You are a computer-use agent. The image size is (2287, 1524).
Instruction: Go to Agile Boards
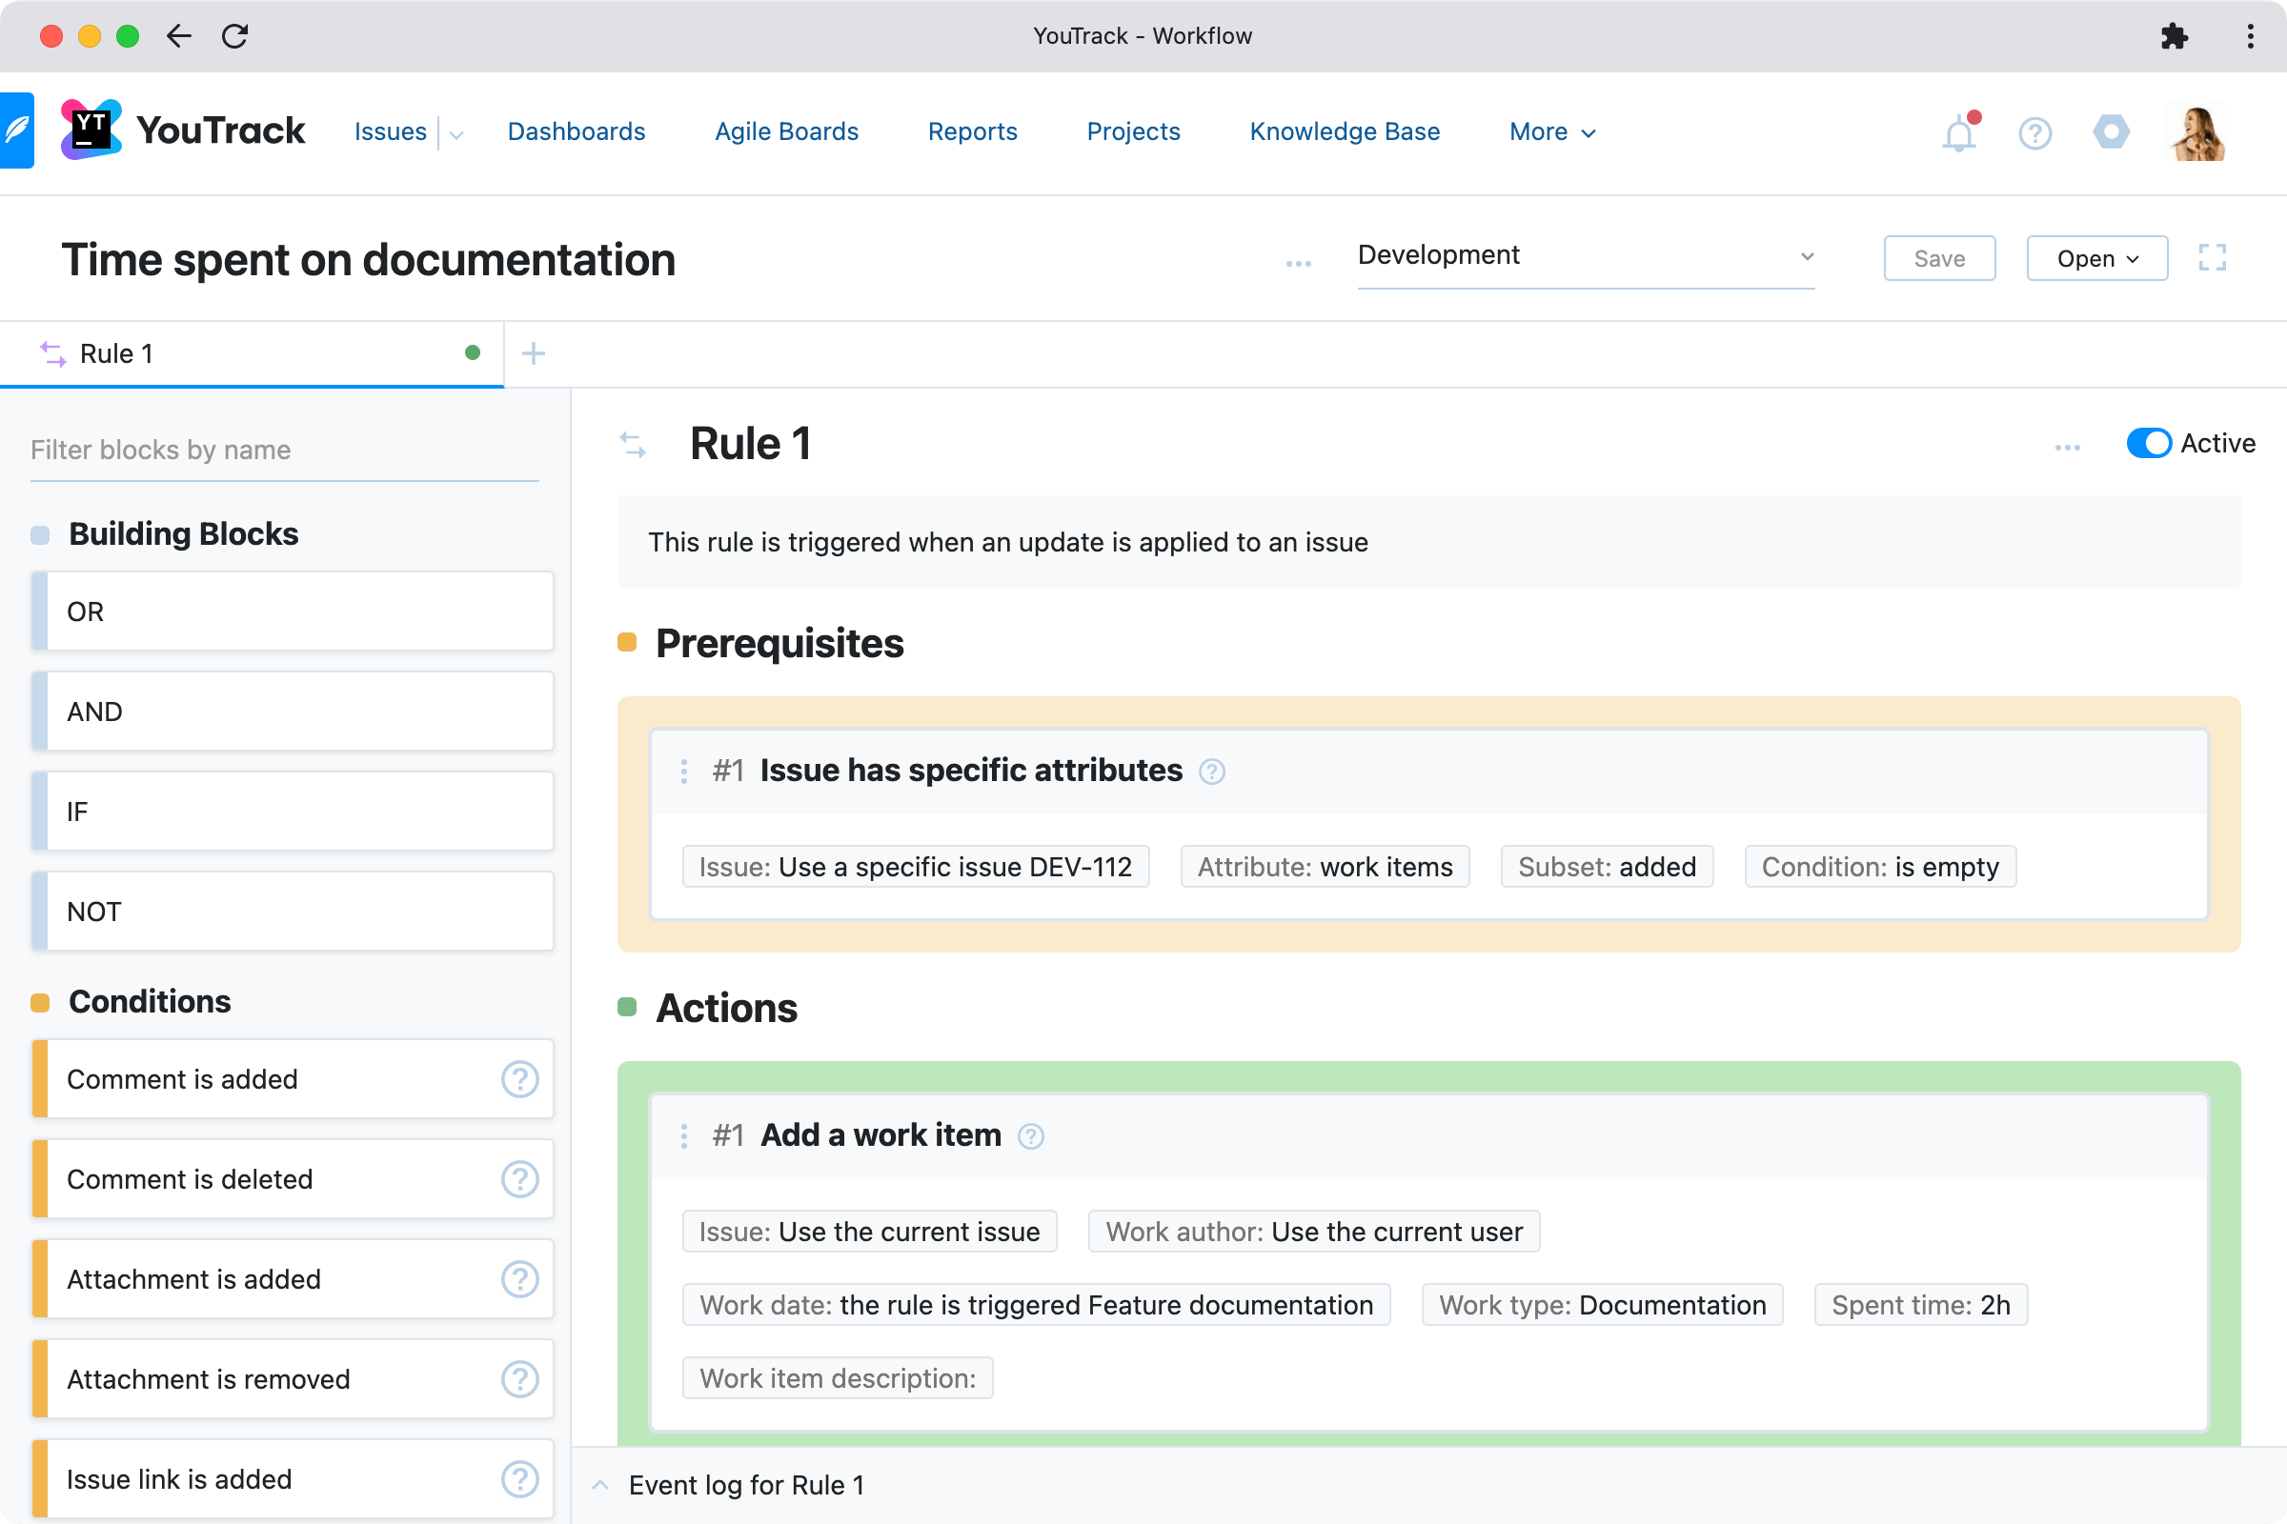tap(785, 131)
